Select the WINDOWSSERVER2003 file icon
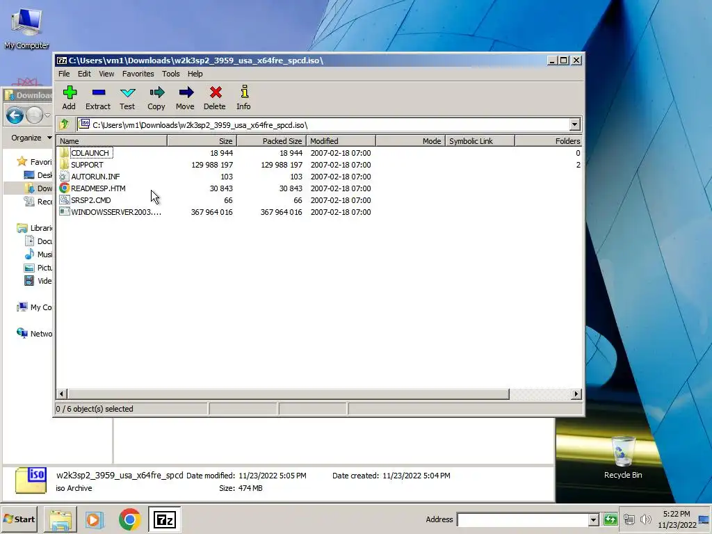The image size is (712, 534). (x=64, y=211)
